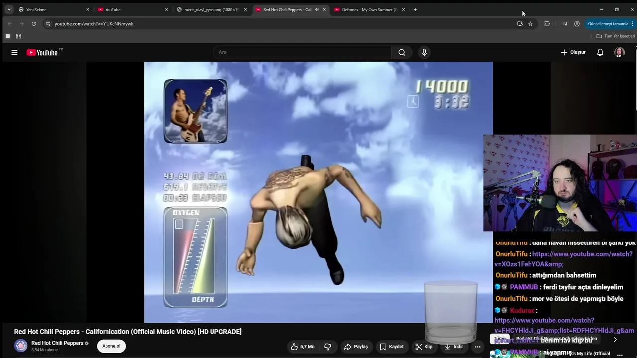Reload the current page
This screenshot has width=637, height=358.
[33, 24]
